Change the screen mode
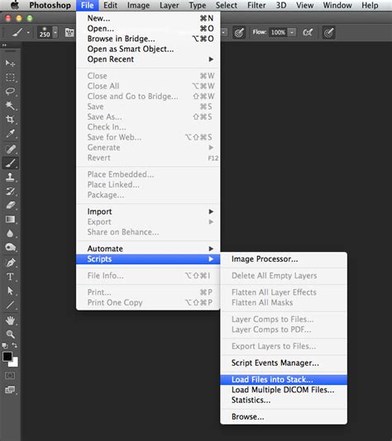This screenshot has height=441, width=392. tap(10, 390)
